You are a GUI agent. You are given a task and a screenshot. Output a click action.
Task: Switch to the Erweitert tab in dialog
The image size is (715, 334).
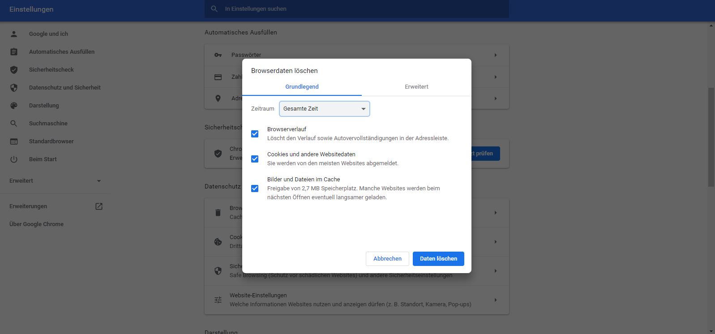click(x=416, y=87)
